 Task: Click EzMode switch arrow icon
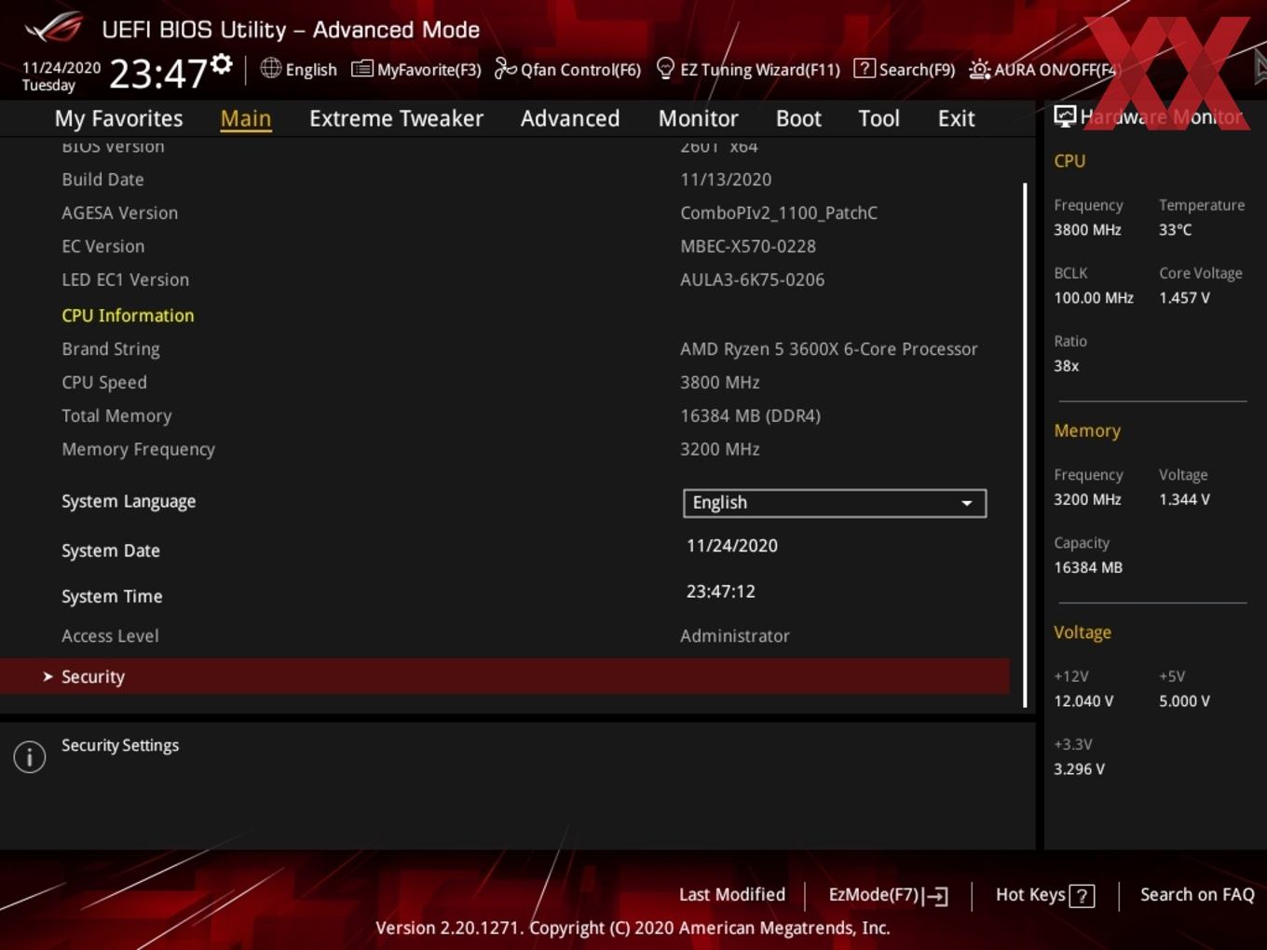click(936, 895)
